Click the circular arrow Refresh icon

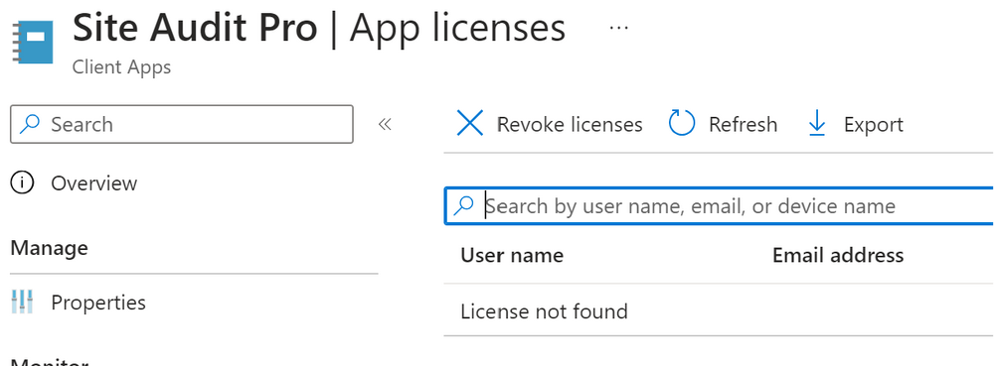point(682,123)
